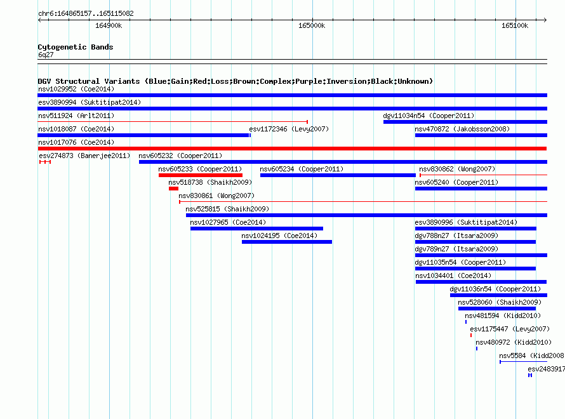Click the blue bar under nsv1024195
Viewport: 565px width, 419px height.
click(287, 242)
